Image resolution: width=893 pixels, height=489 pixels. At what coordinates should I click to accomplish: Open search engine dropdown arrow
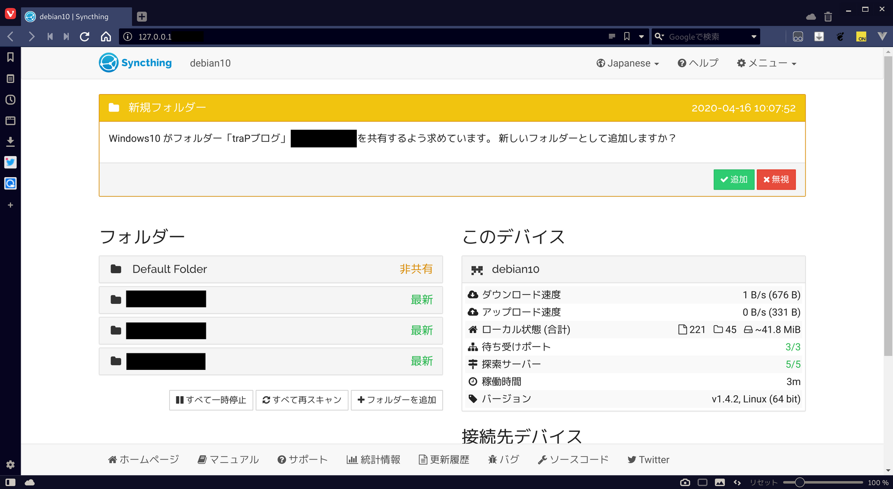[754, 37]
